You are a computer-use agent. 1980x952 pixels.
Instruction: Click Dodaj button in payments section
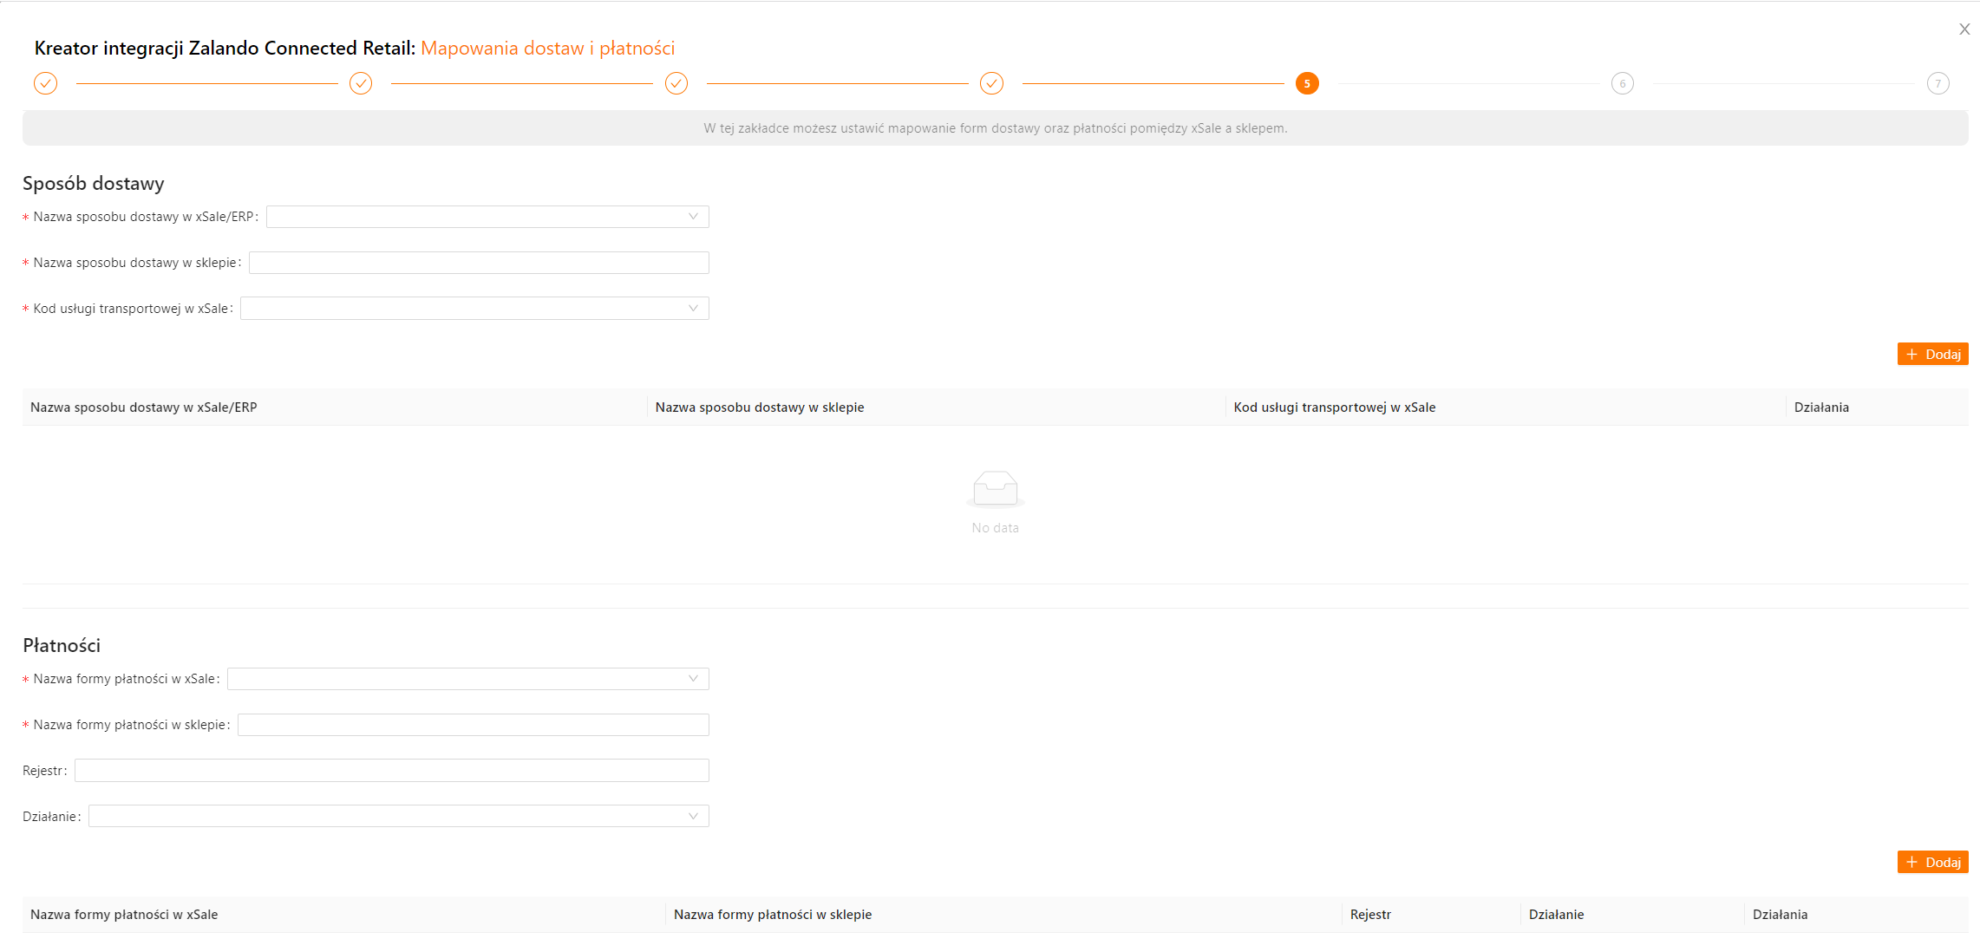pyautogui.click(x=1932, y=862)
